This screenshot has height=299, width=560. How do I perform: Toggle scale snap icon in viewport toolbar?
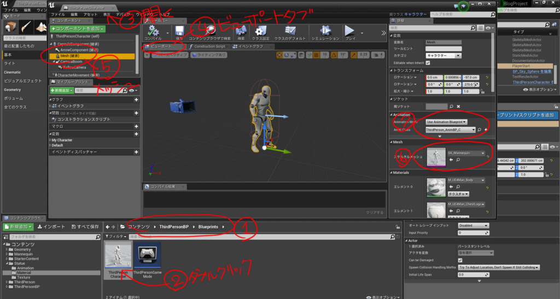click(x=354, y=55)
